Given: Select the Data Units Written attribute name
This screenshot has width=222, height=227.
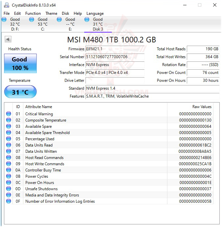Looking at the screenshot, I should click(x=41, y=151).
